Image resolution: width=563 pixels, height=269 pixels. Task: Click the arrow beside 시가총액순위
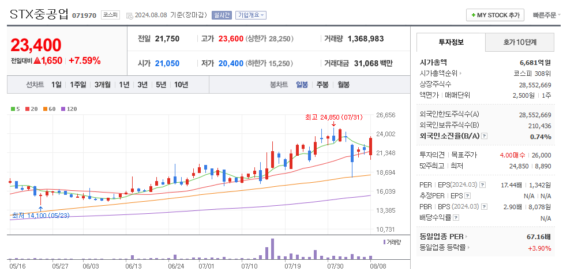460,74
